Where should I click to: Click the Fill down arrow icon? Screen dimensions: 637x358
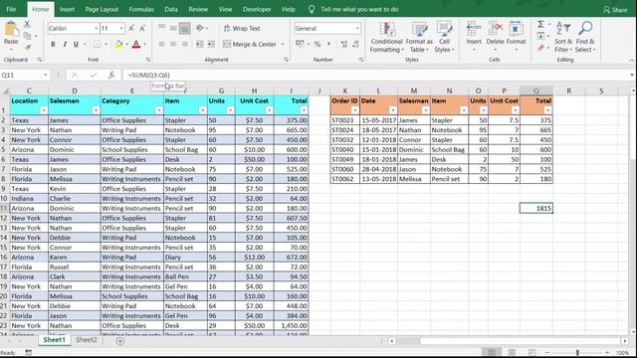[x=540, y=36]
